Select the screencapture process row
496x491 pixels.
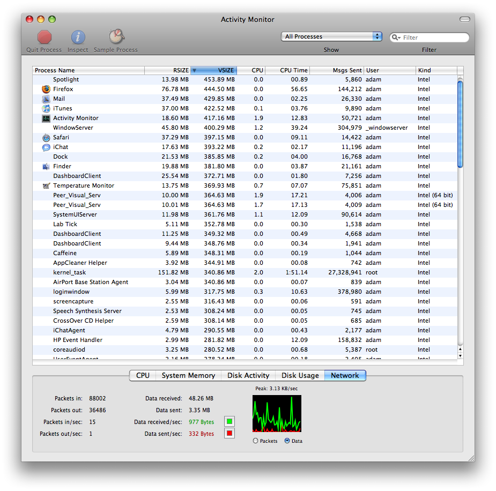[245, 301]
